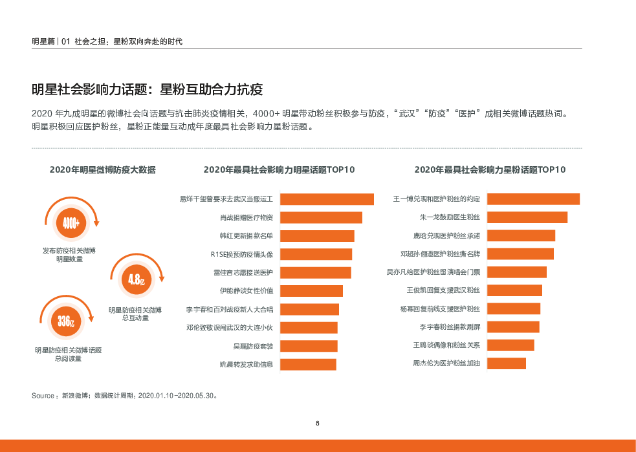Viewport: 636px width, 452px height.
Task: Click the bar for 易烊千玺曾要求去武汉当搬运工
Action: point(327,199)
